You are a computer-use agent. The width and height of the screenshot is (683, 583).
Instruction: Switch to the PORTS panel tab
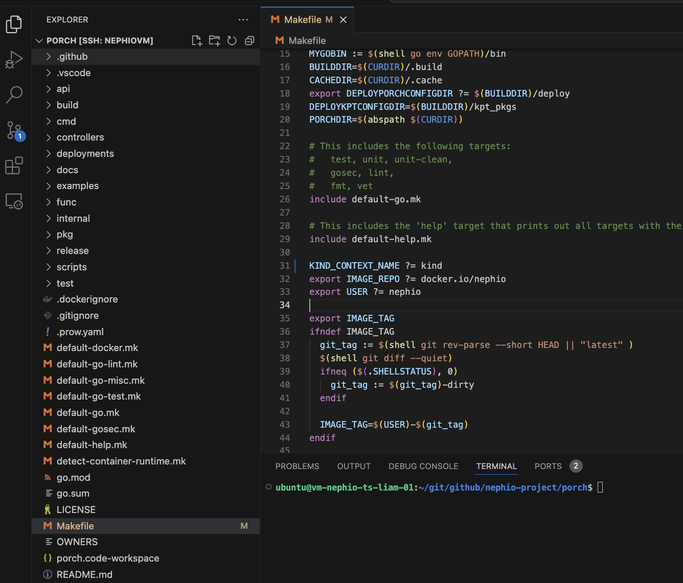pos(548,467)
